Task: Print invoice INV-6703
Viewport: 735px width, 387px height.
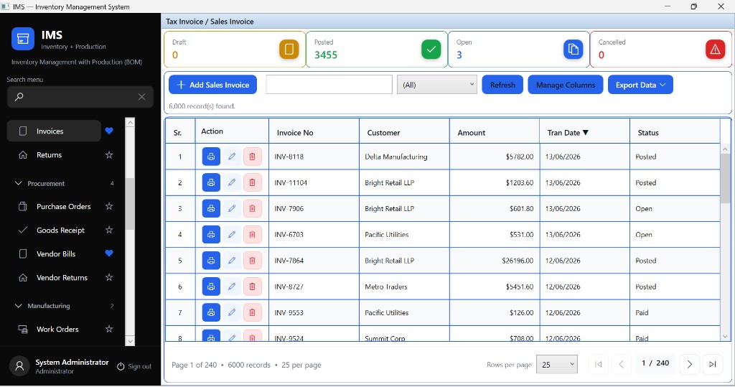Action: [x=211, y=235]
